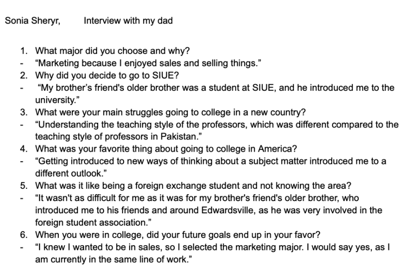Click question 1 about choosing a major
This screenshot has height=278, width=404.
(112, 51)
